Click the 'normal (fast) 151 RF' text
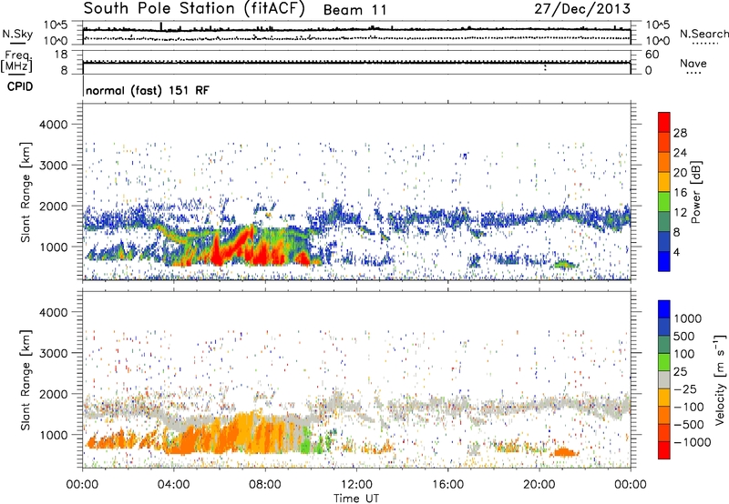Image resolution: width=729 pixels, height=504 pixels. (x=148, y=90)
